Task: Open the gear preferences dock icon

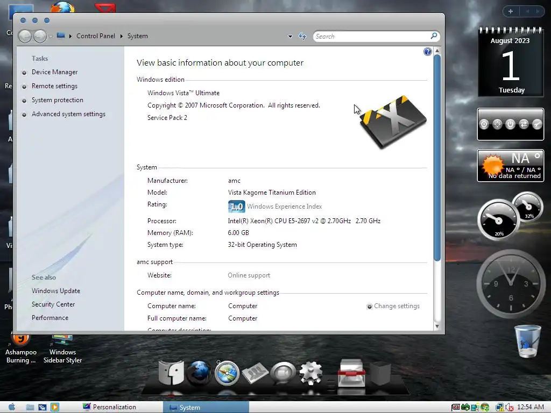Action: (x=310, y=373)
